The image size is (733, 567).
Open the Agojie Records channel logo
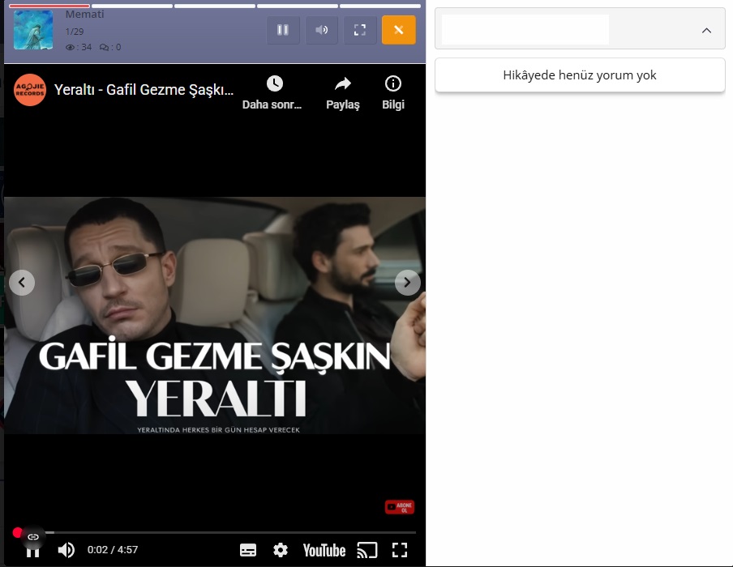click(x=30, y=89)
